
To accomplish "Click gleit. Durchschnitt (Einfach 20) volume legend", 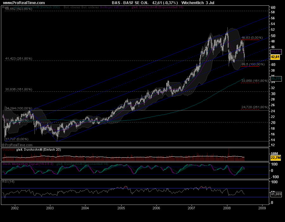I will tap(39, 150).
